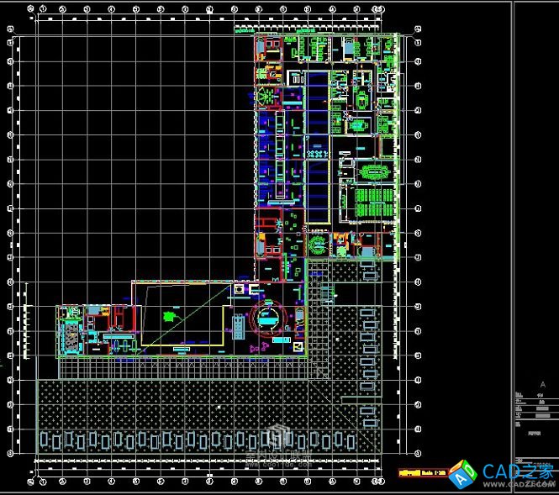Click the CAD之家 blue watermark text

pyautogui.click(x=519, y=471)
